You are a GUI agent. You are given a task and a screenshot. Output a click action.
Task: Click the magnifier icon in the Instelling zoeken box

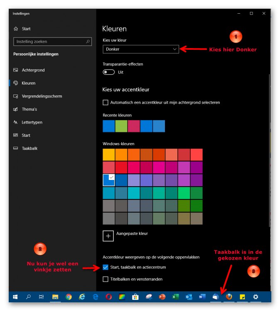pyautogui.click(x=88, y=41)
